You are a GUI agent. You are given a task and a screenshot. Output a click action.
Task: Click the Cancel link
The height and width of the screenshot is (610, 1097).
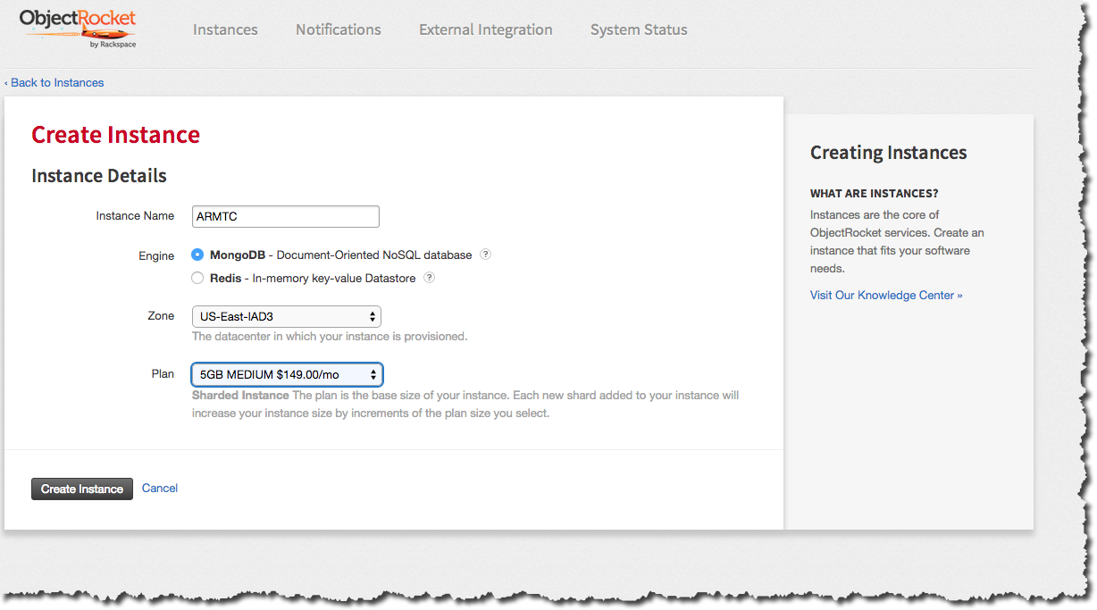(160, 489)
